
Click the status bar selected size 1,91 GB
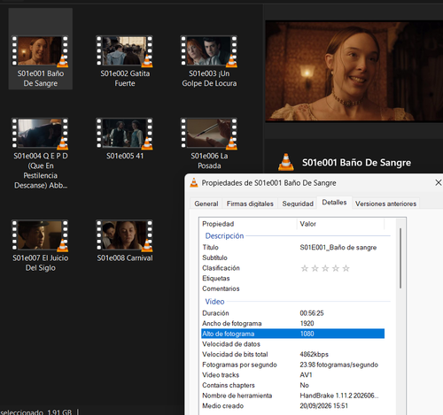click(59, 411)
